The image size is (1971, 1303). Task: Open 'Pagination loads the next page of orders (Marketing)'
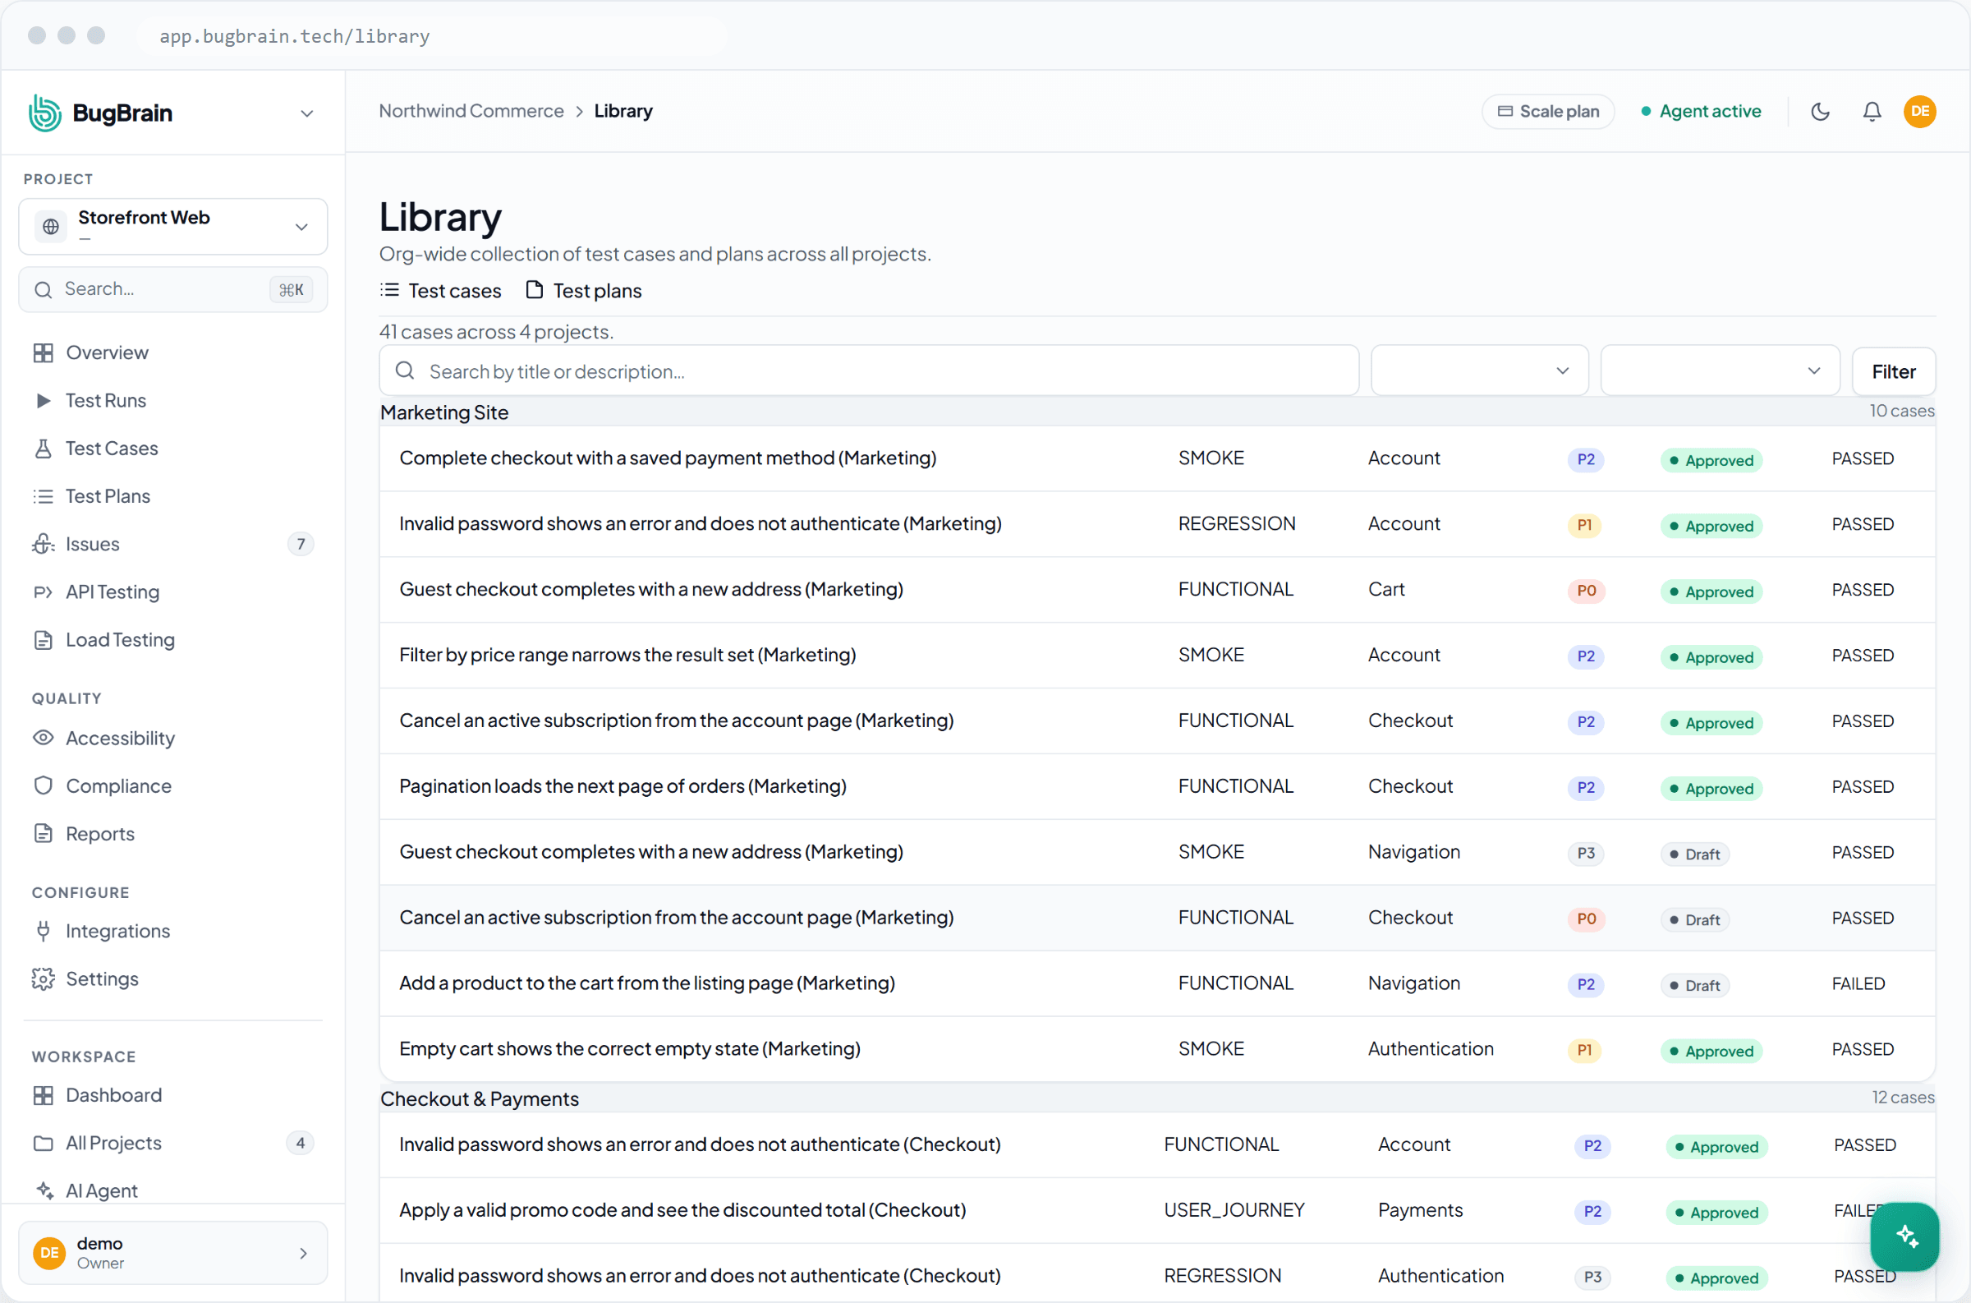click(623, 786)
